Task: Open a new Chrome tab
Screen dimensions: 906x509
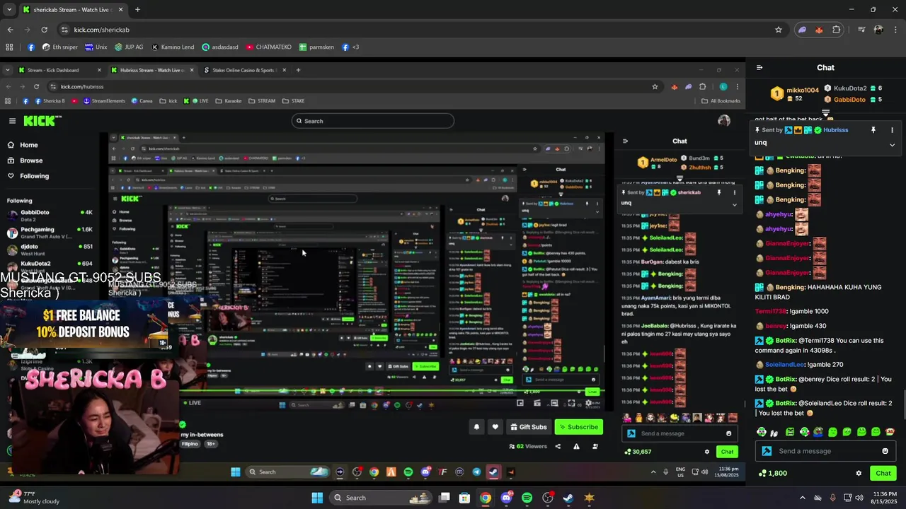Action: tap(137, 10)
